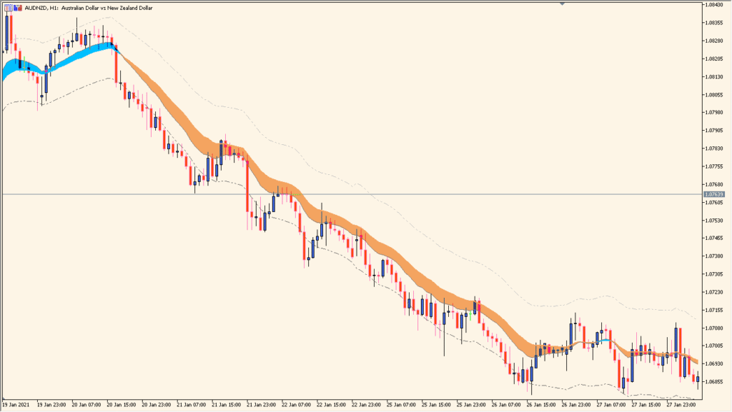Click the 1.06855 price scale label

(x=714, y=382)
